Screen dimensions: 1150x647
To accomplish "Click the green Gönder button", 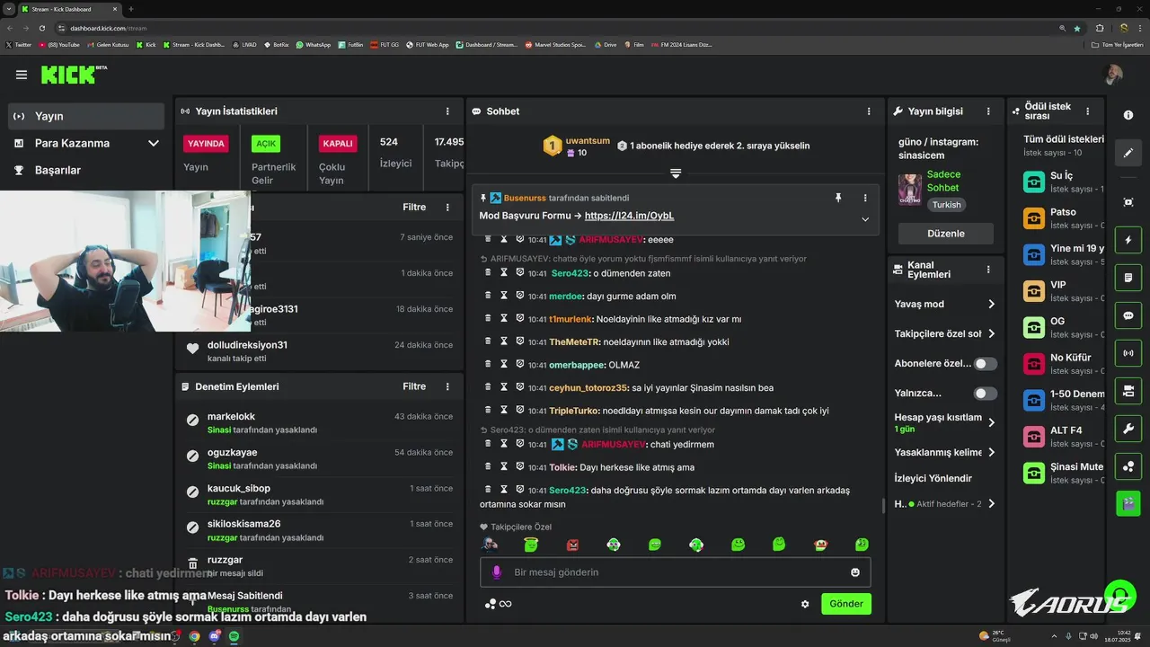I will [x=846, y=604].
